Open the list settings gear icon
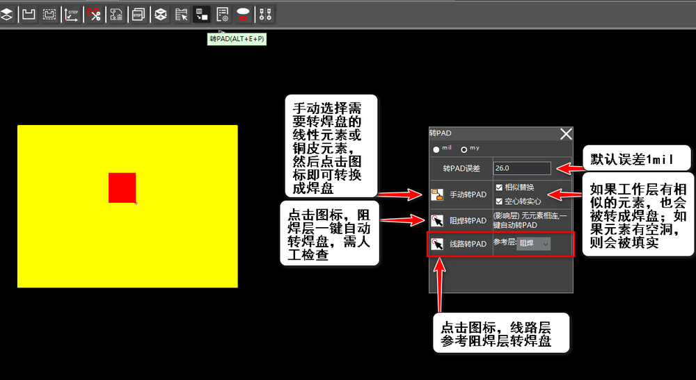This screenshot has width=696, height=380. point(223,15)
